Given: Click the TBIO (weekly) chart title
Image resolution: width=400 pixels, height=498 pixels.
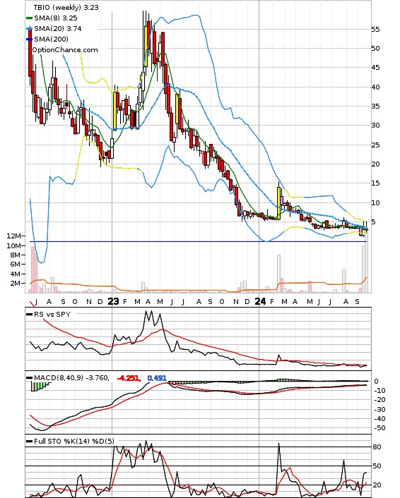Looking at the screenshot, I should tap(66, 7).
